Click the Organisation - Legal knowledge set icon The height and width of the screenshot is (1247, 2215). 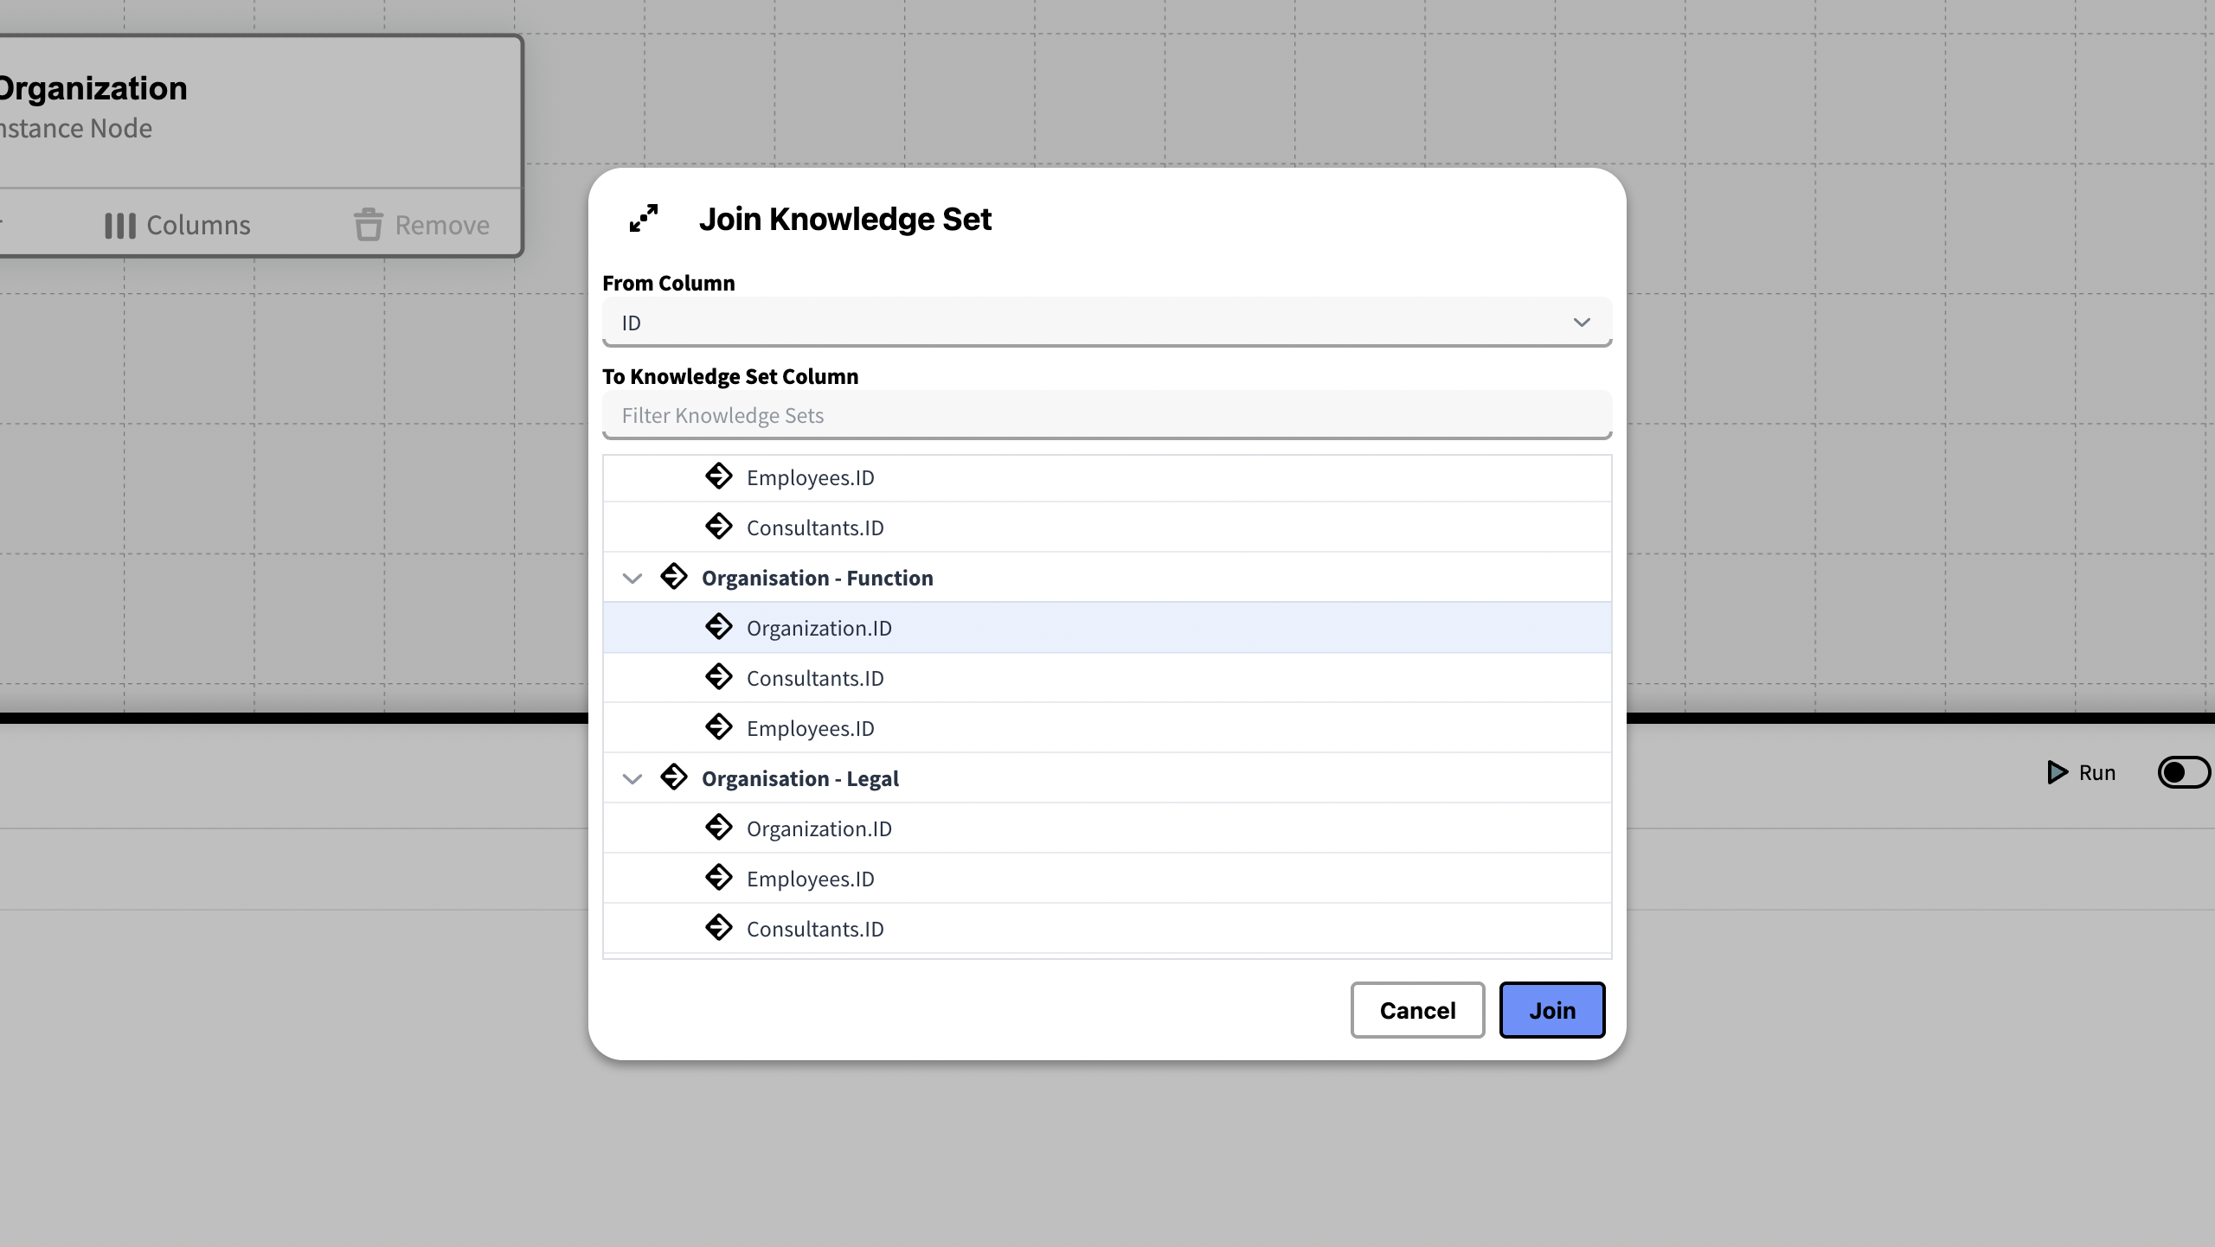674,777
